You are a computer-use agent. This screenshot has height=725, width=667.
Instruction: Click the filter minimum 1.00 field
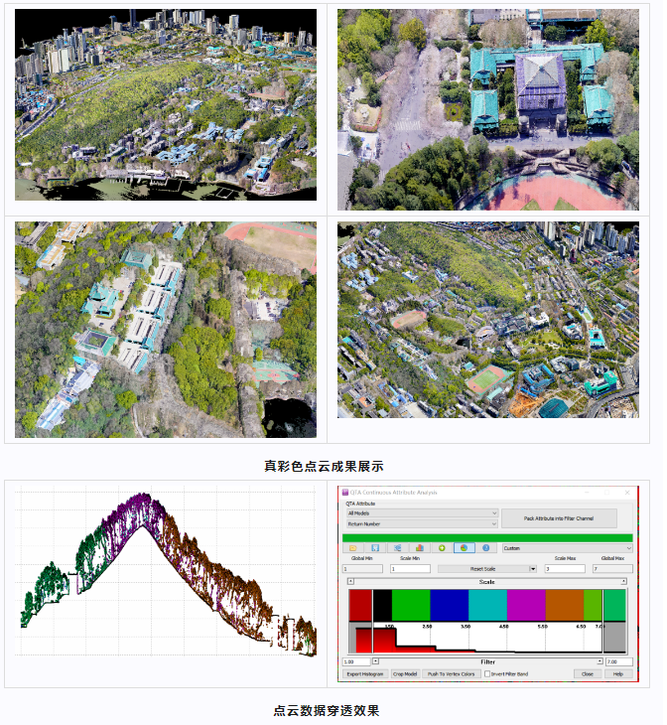click(x=356, y=661)
